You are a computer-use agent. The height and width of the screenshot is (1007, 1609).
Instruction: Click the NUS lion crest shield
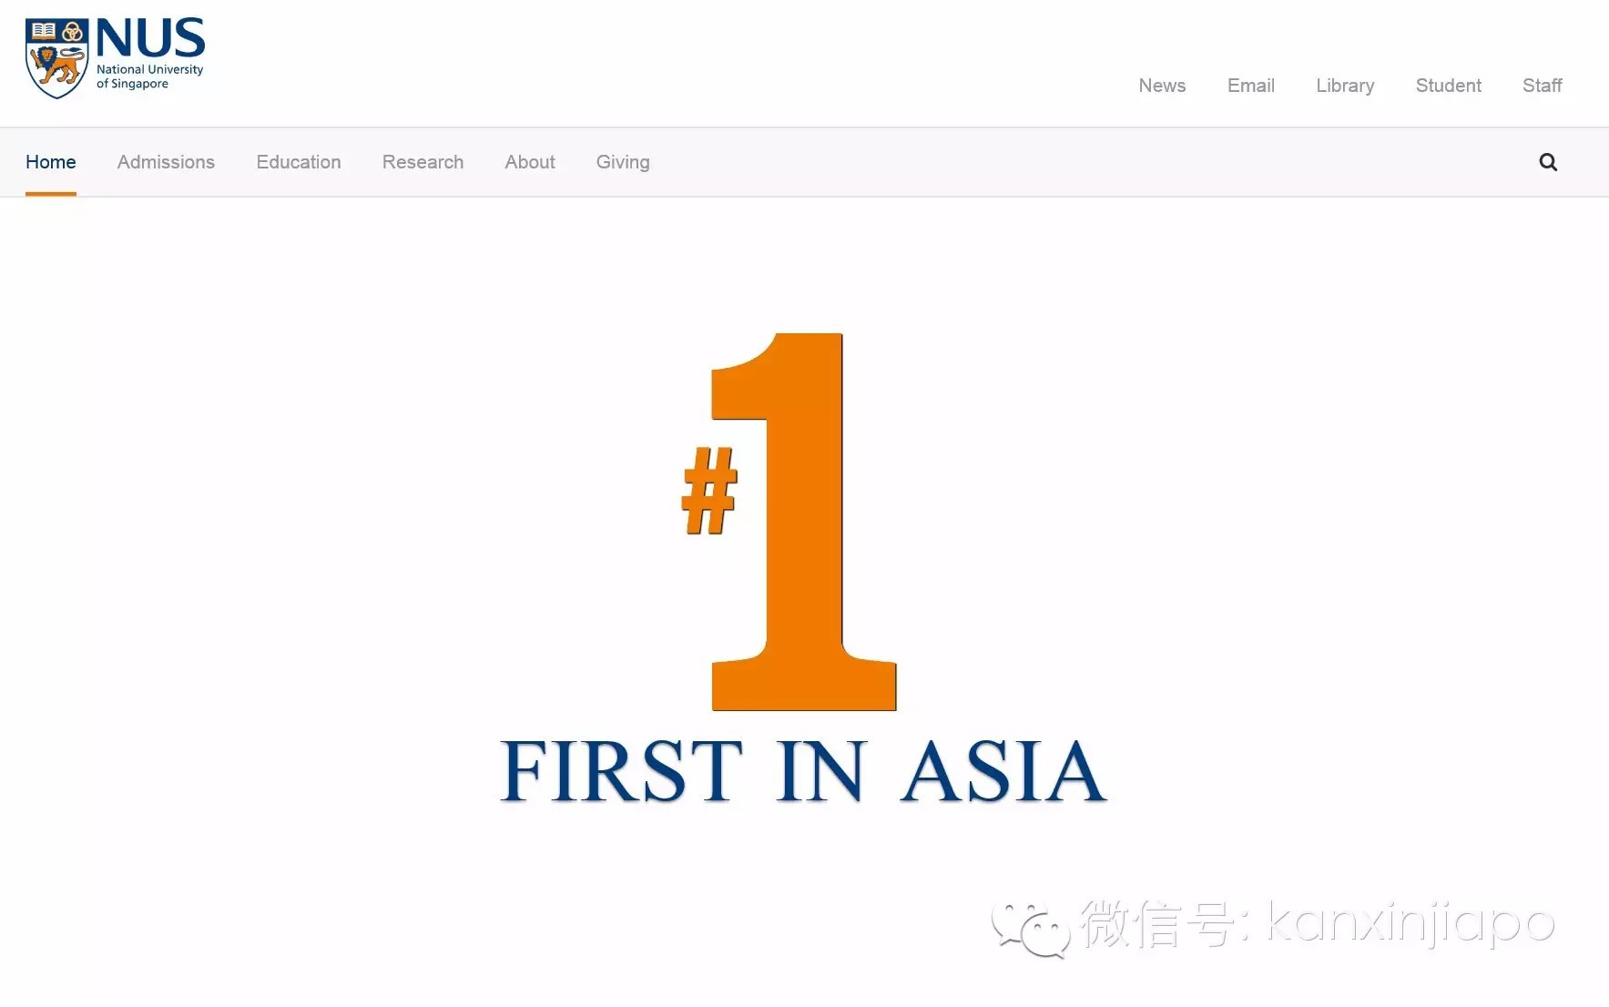pos(56,58)
